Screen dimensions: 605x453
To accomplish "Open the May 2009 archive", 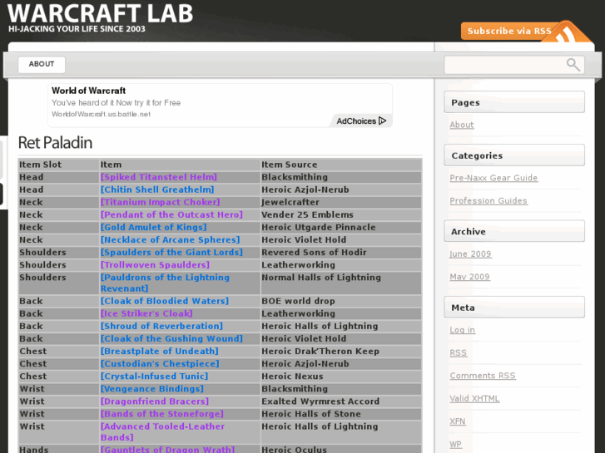I will coord(469,277).
